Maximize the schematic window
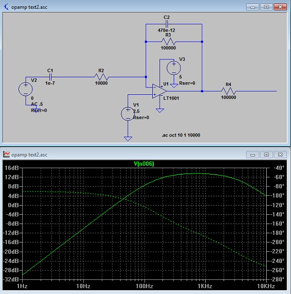This screenshot has width=291, height=294. pyautogui.click(x=266, y=7)
